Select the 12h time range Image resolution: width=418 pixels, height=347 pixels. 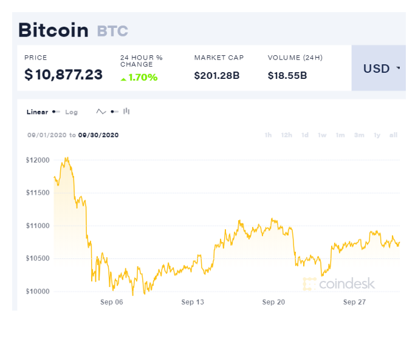coord(287,135)
